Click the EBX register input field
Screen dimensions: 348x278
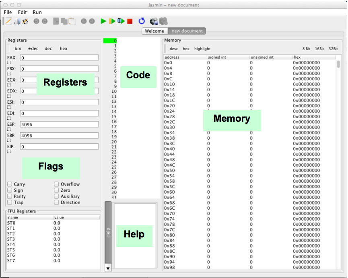click(59, 69)
